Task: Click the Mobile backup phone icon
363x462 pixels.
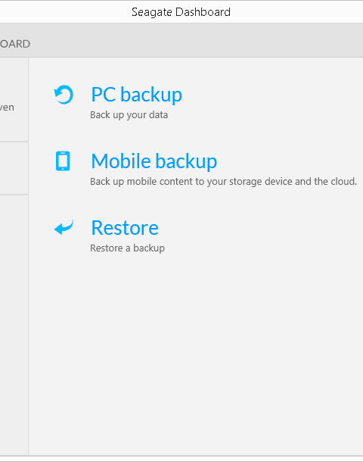Action: (63, 161)
